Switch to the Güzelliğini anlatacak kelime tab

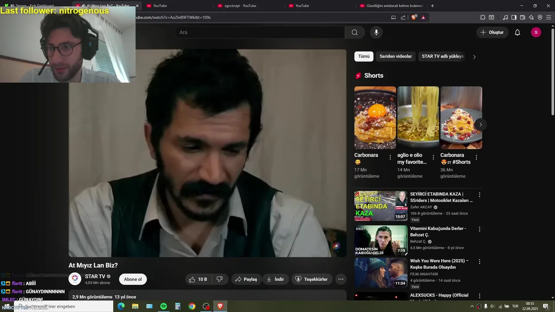tap(391, 6)
